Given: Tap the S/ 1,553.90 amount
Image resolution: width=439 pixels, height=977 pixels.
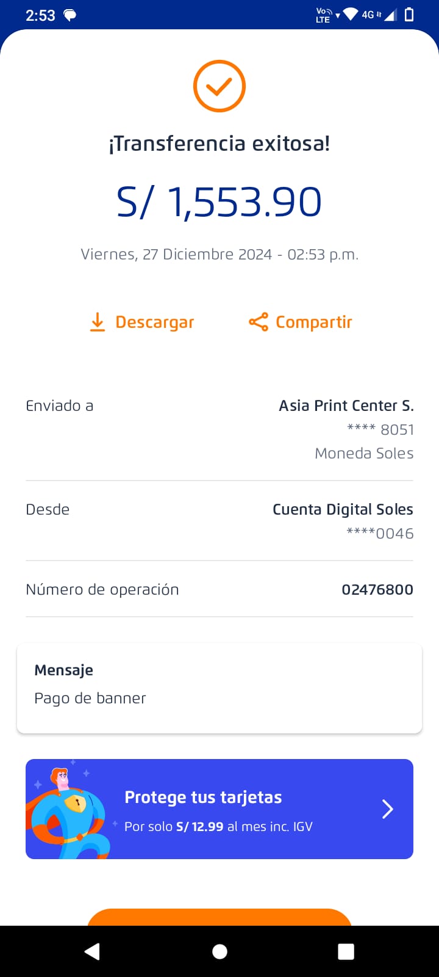Looking at the screenshot, I should tap(220, 202).
